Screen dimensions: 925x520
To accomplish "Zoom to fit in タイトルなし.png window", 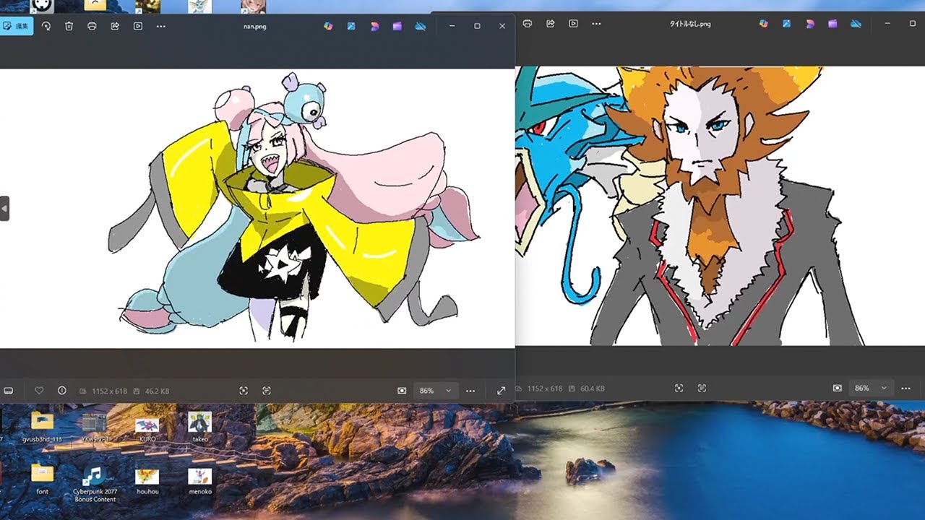I will coord(679,388).
